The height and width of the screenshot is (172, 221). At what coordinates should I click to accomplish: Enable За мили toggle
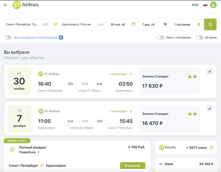tap(199, 37)
